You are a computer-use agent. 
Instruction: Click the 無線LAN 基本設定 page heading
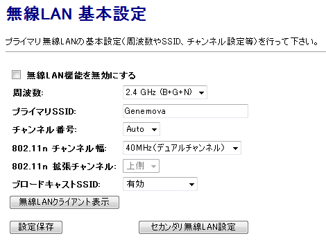click(76, 14)
